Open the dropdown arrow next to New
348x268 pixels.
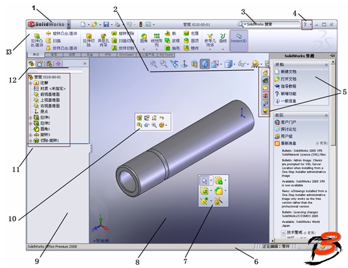coord(88,24)
